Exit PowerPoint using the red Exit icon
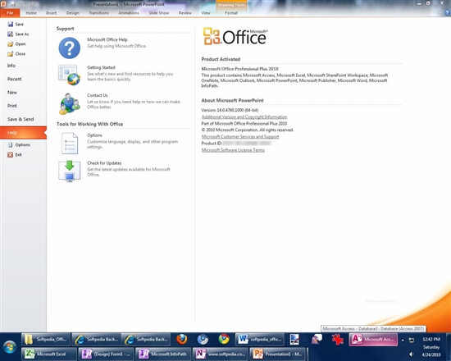This screenshot has width=451, height=361. tap(11, 154)
